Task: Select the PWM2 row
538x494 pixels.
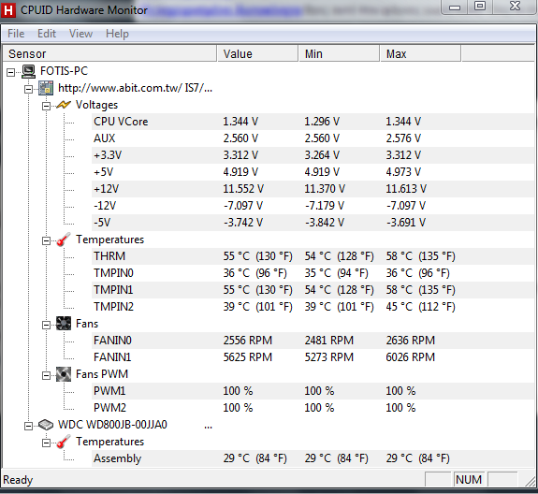Action: click(x=313, y=408)
